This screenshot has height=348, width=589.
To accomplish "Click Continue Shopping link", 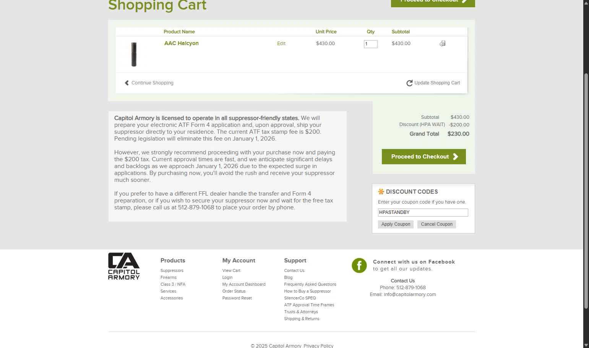I will [x=153, y=83].
